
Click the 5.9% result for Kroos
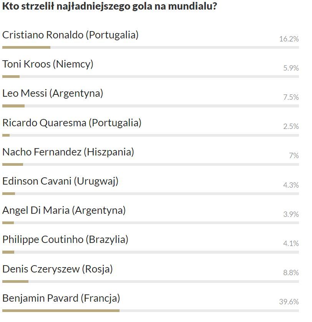coord(291,68)
